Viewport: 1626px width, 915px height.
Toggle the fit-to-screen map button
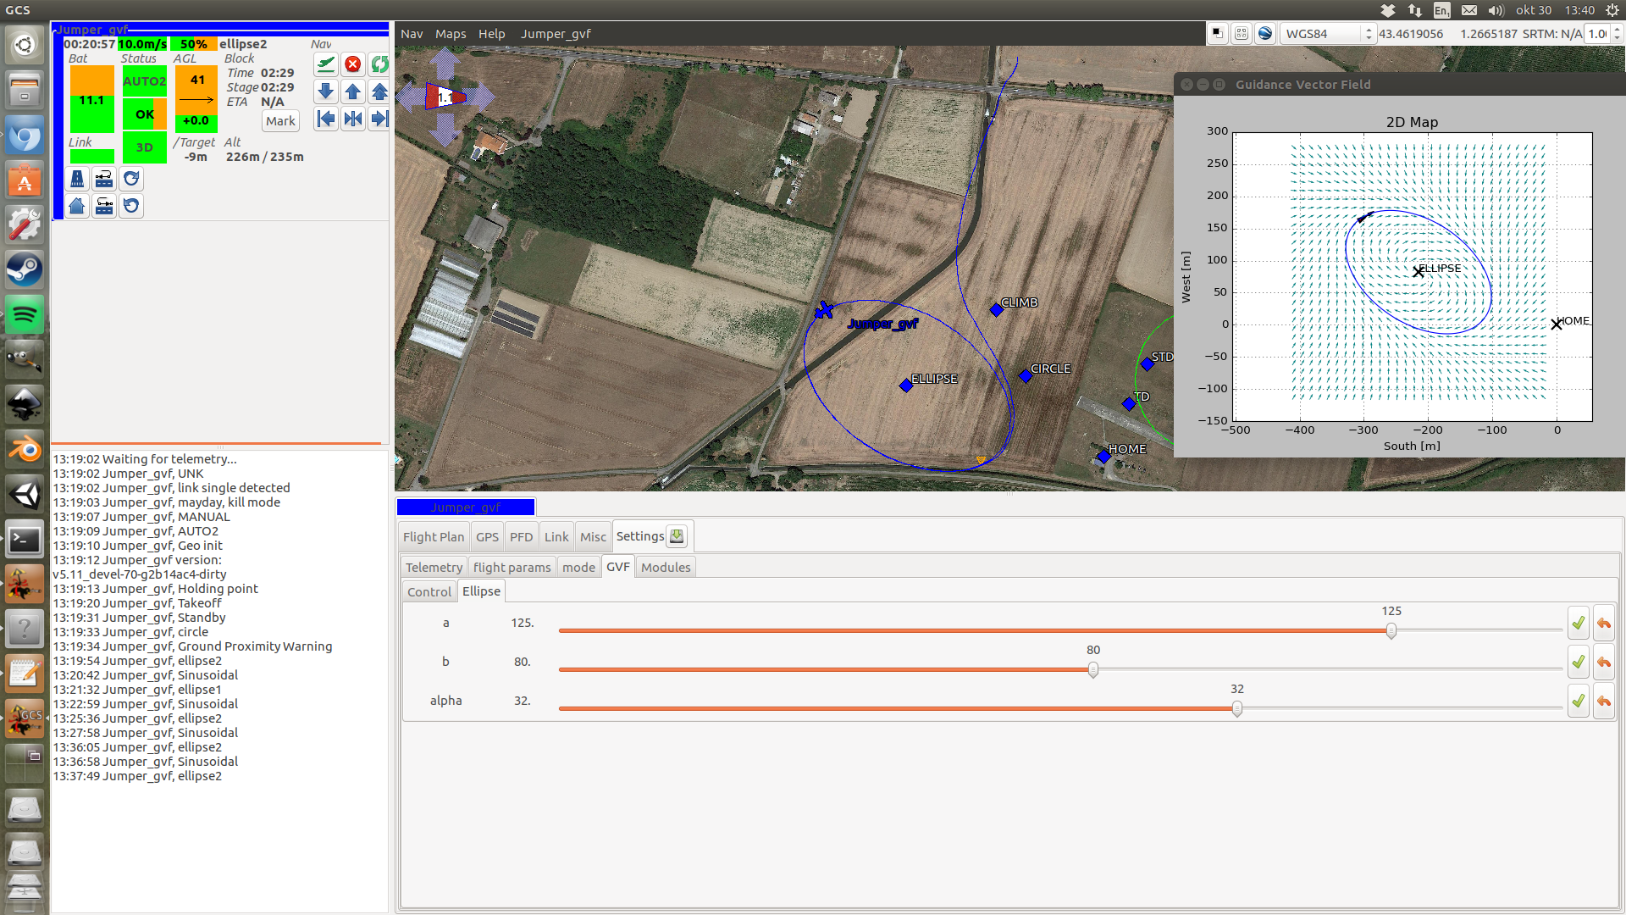pos(1242,33)
